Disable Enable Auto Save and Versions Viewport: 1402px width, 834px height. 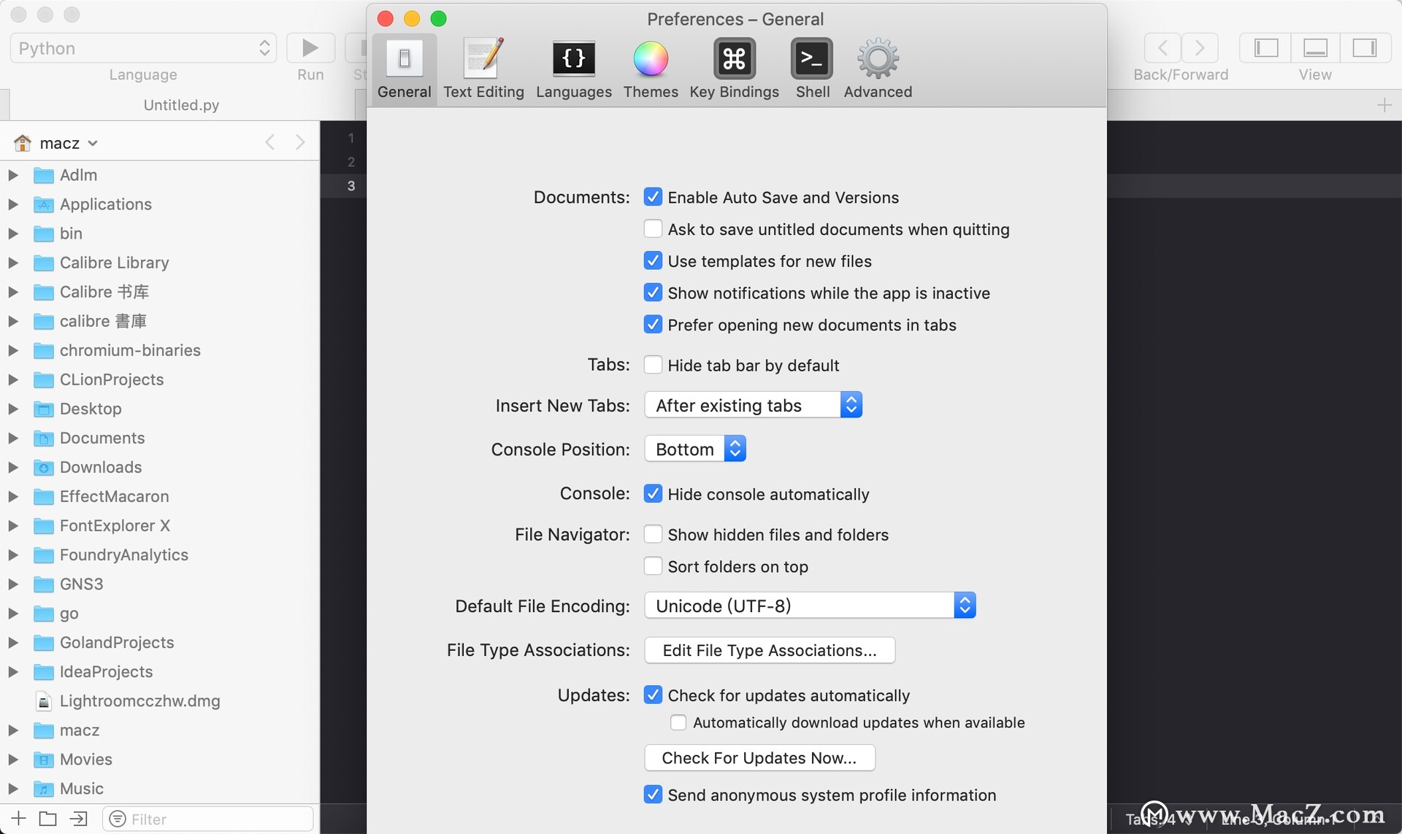point(653,197)
